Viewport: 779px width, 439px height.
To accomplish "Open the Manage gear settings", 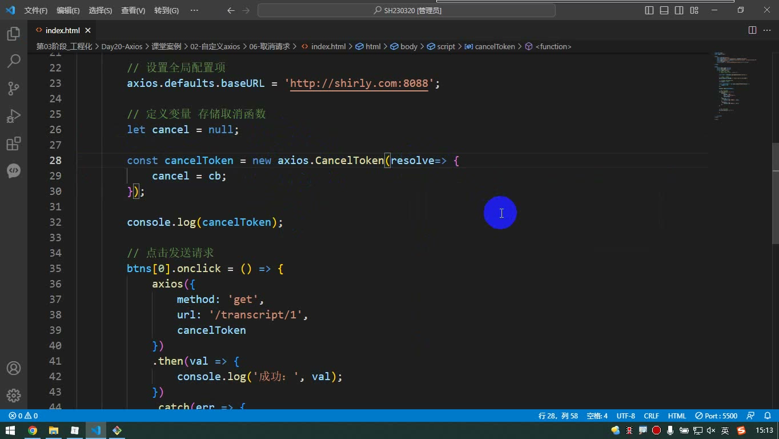I will point(14,396).
